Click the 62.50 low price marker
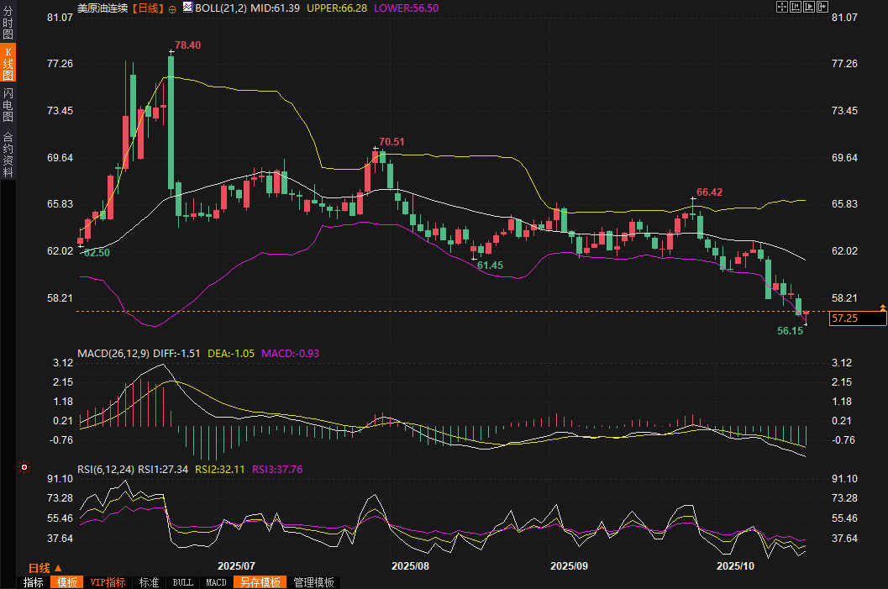 pyautogui.click(x=97, y=253)
